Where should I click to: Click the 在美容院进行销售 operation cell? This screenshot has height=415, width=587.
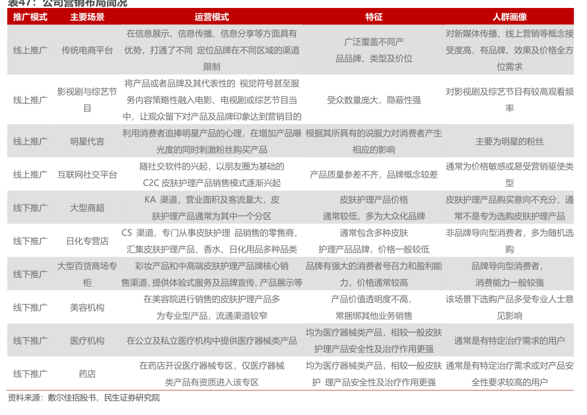[212, 307]
